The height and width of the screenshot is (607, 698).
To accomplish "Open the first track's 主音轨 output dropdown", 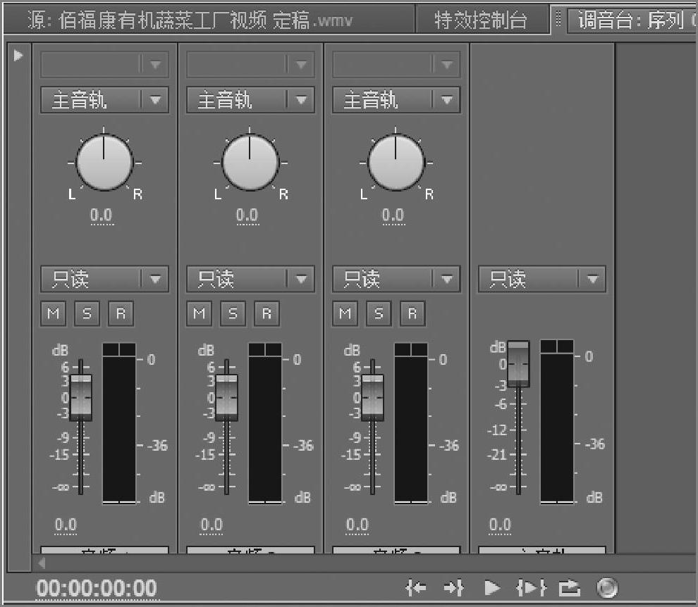I will pyautogui.click(x=104, y=100).
